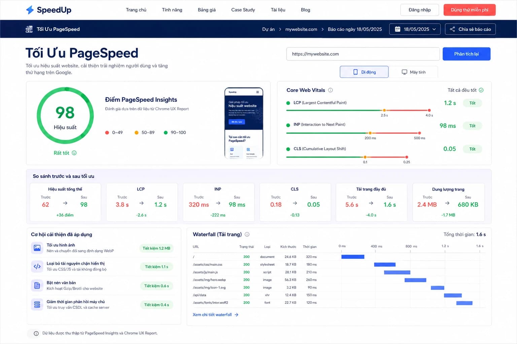Viewport: 517px width, 344px height.
Task: Click the info icon beside Waterfall (Tải trang)
Action: click(x=247, y=234)
